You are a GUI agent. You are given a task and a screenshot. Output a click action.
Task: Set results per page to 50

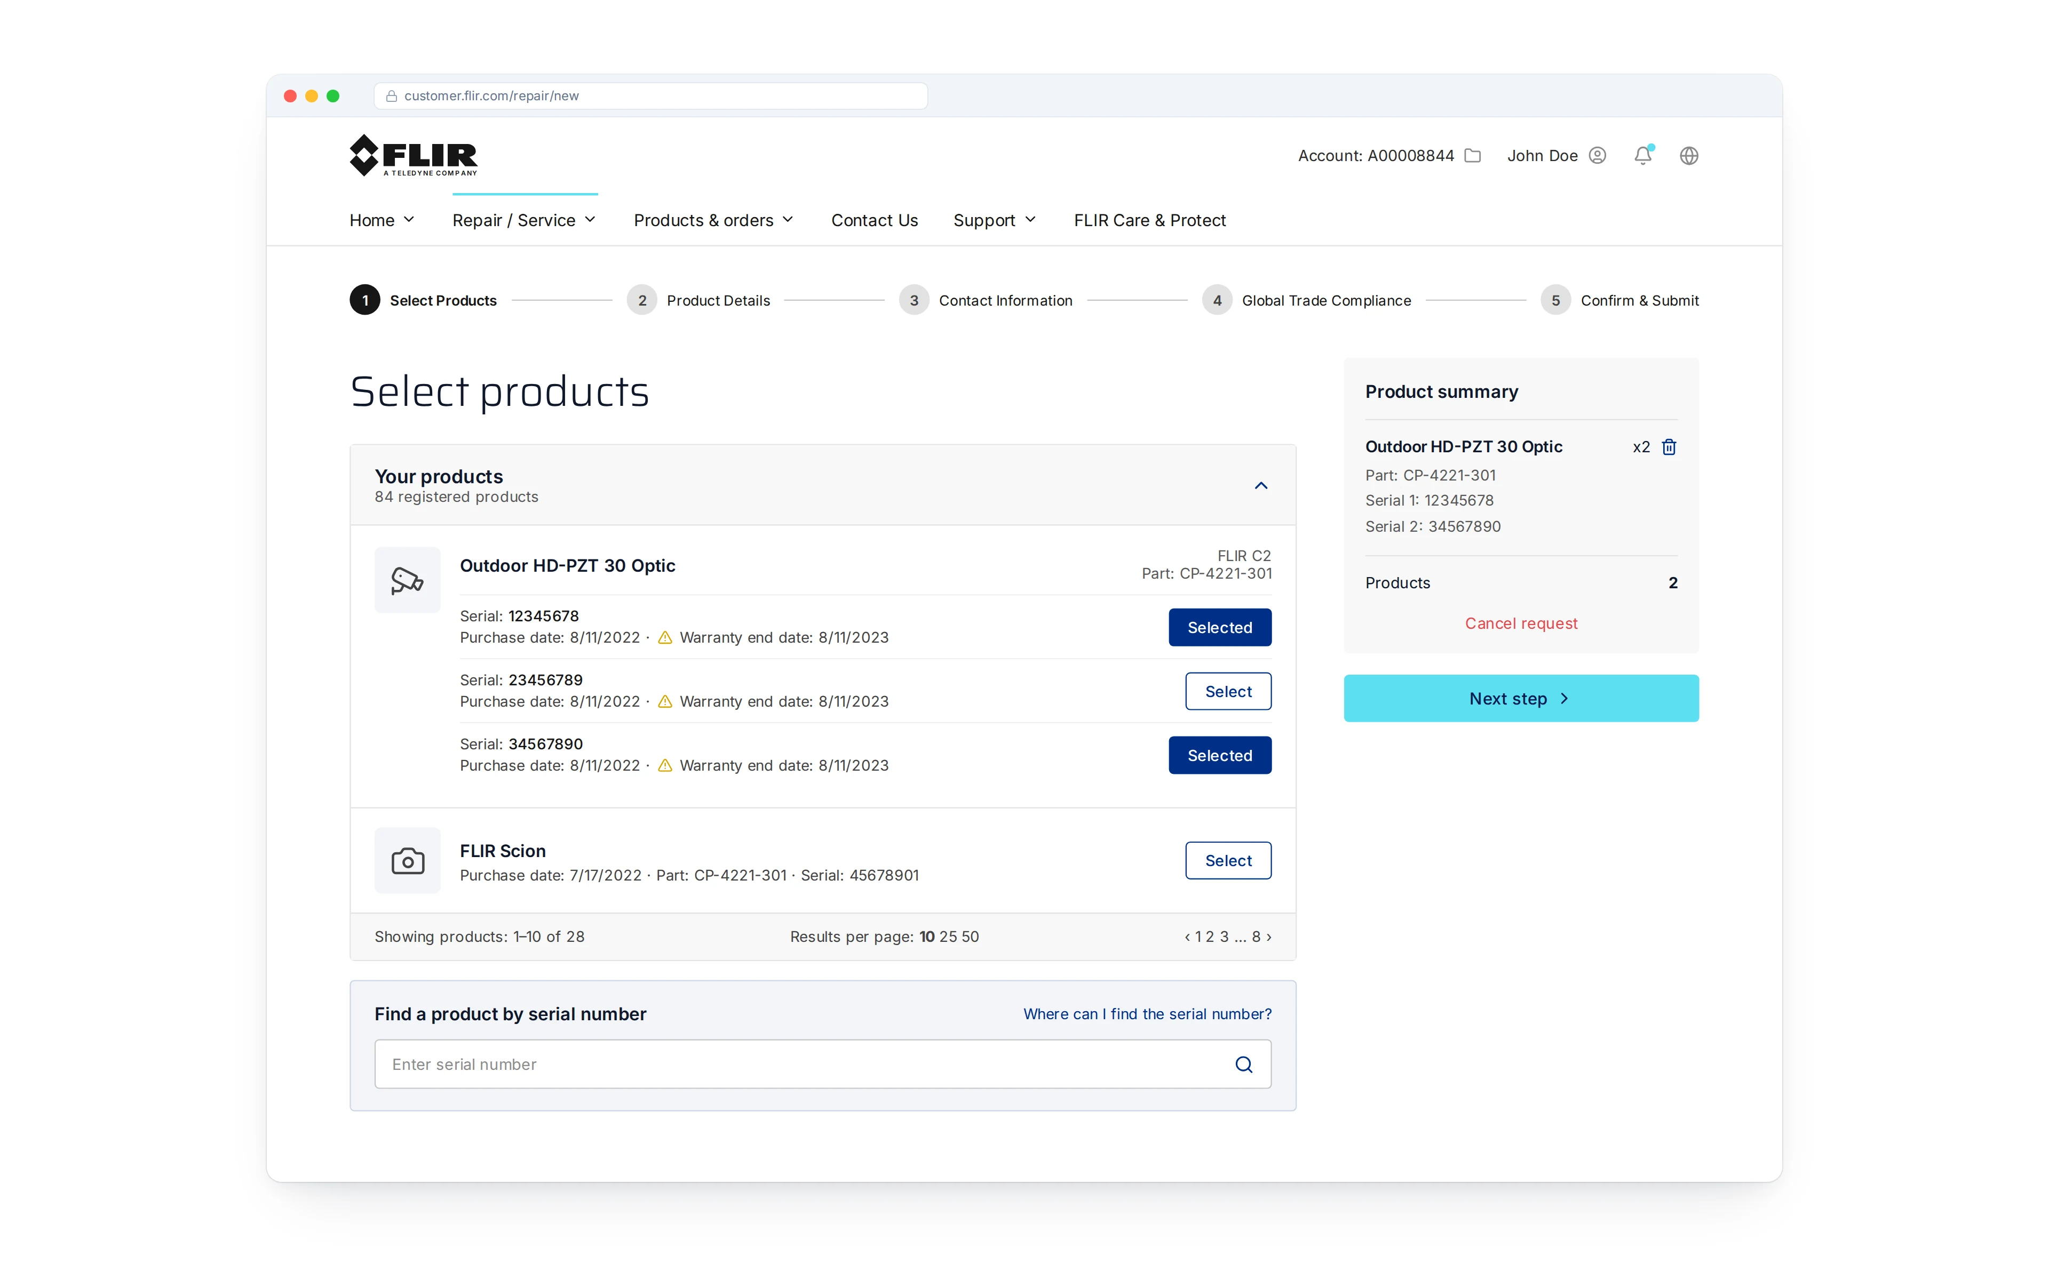970,937
